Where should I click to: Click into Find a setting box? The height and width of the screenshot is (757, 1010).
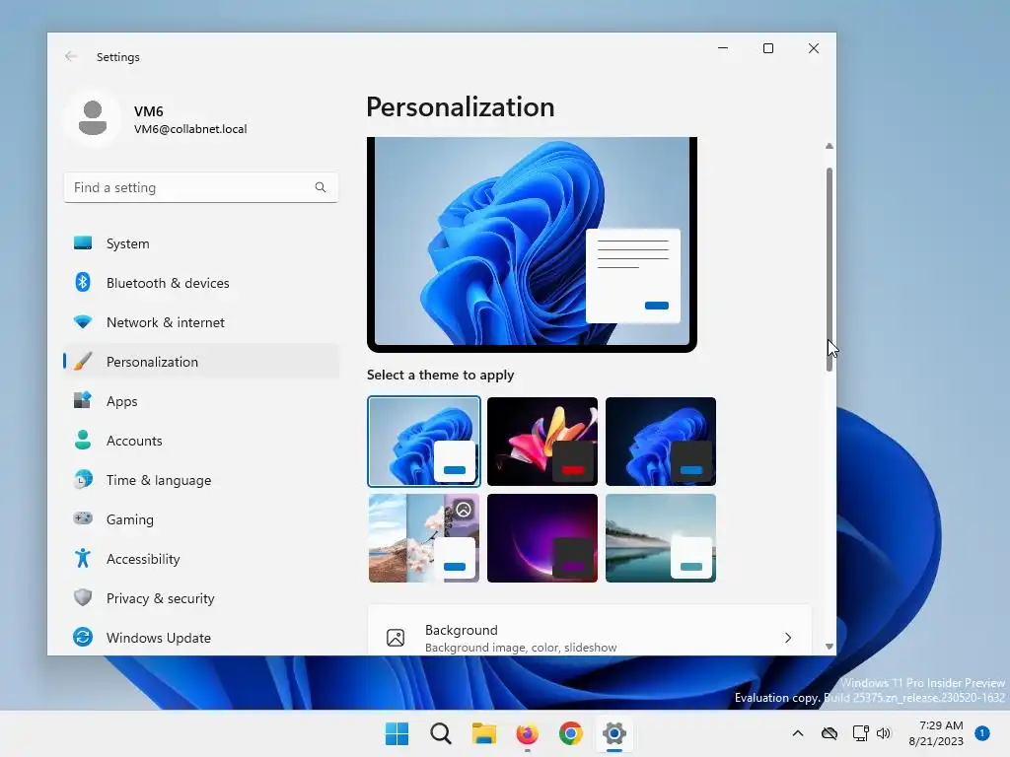[201, 187]
